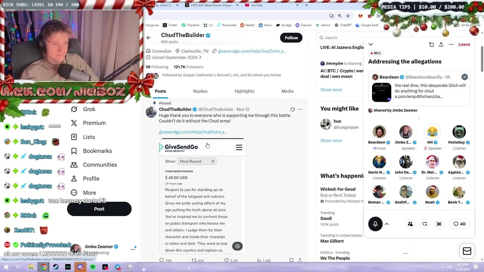Click Show more under You might like

click(x=331, y=141)
